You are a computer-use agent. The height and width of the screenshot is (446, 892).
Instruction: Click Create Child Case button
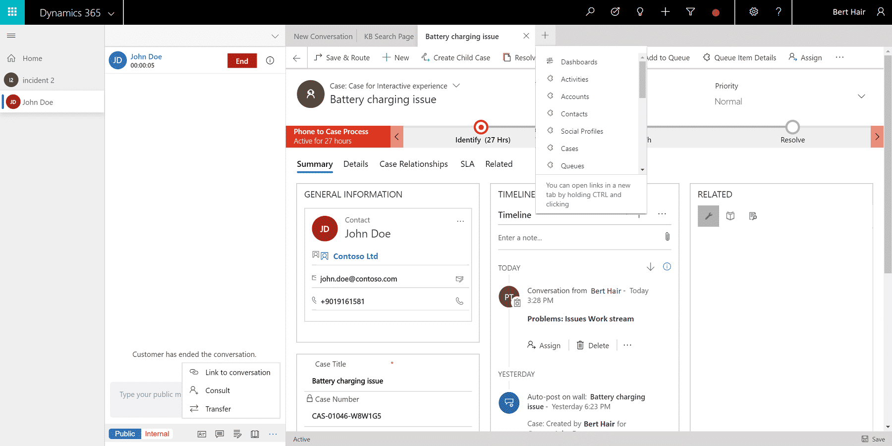(x=455, y=57)
